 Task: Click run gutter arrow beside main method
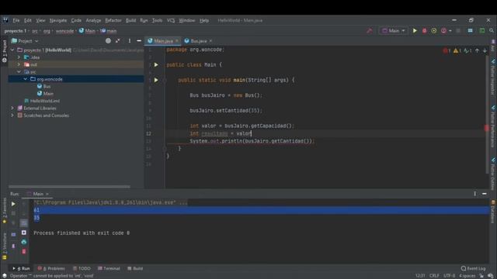coord(156,80)
